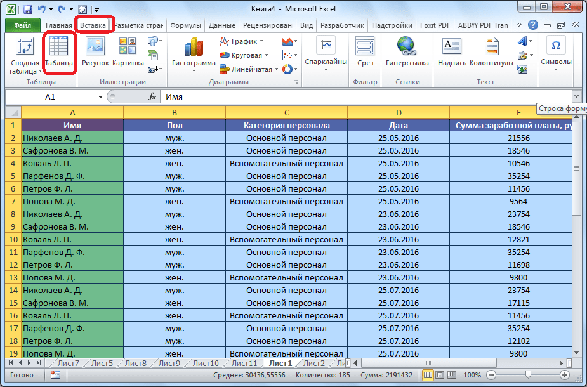Click the Срез (Slicer) filter icon
The height and width of the screenshot is (387, 587).
365,51
